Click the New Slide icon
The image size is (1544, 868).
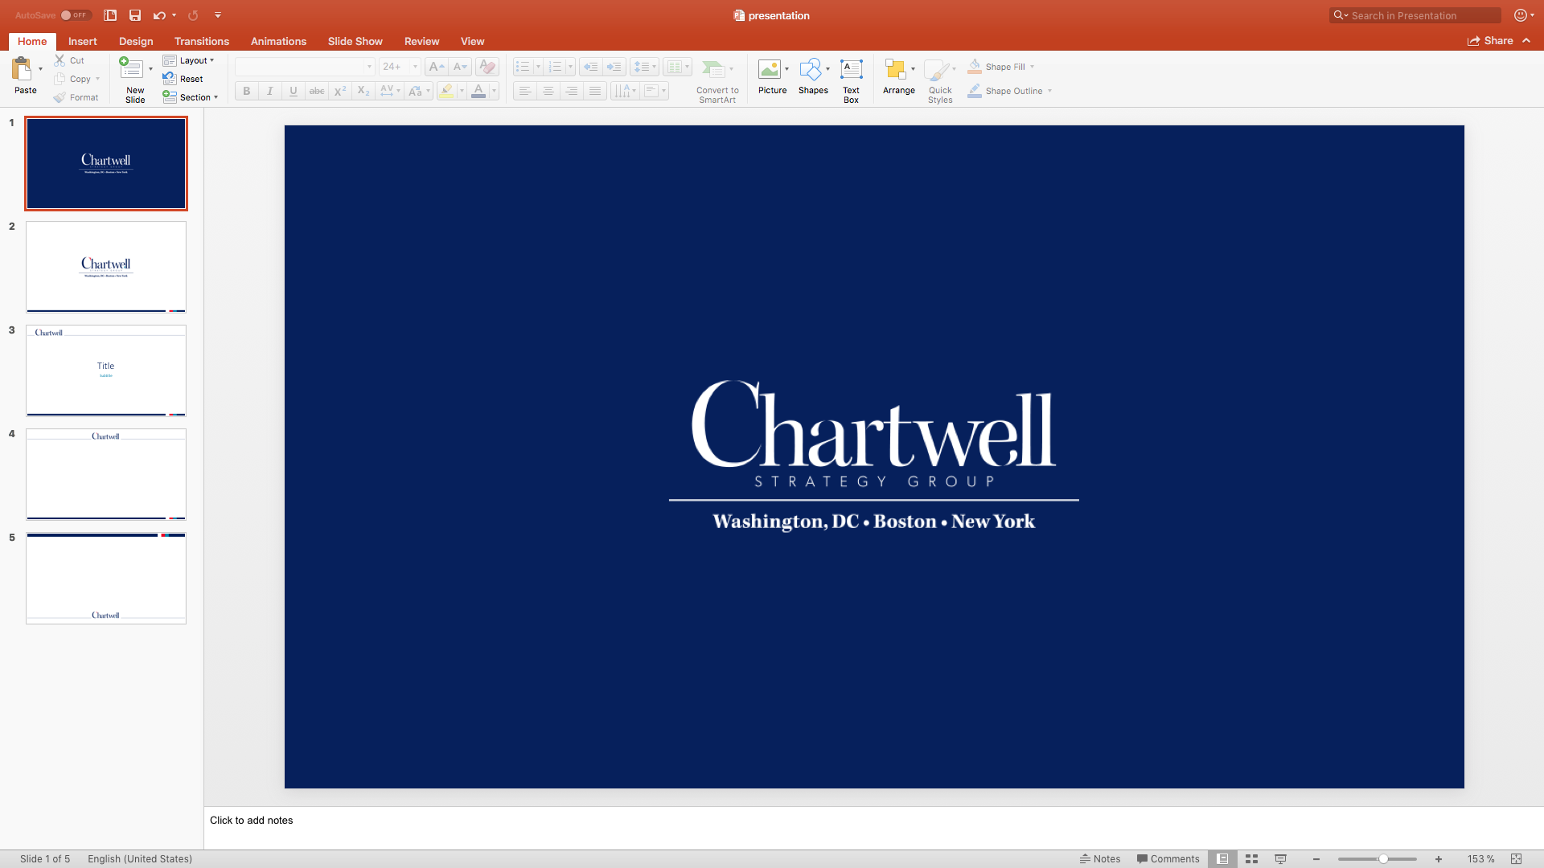tap(131, 70)
